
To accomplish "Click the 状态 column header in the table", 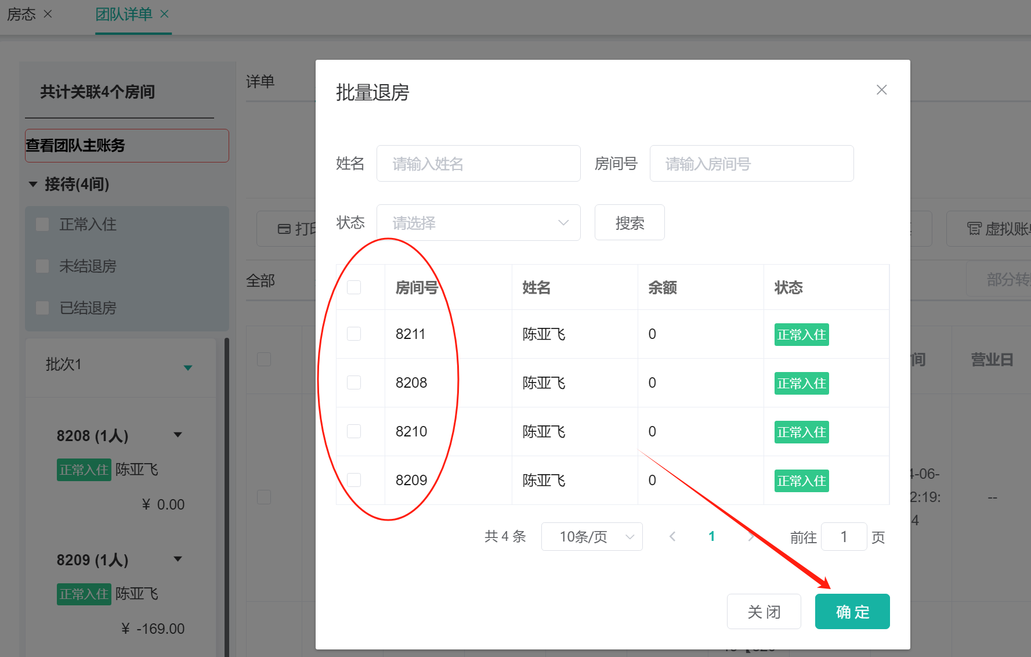I will coord(788,287).
